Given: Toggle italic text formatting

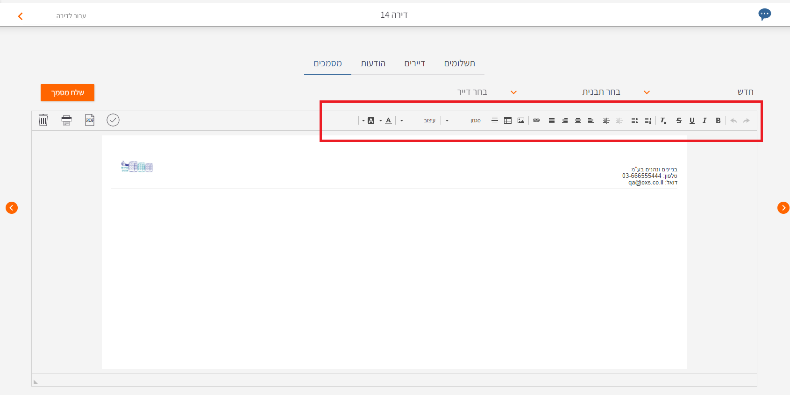Looking at the screenshot, I should (705, 120).
